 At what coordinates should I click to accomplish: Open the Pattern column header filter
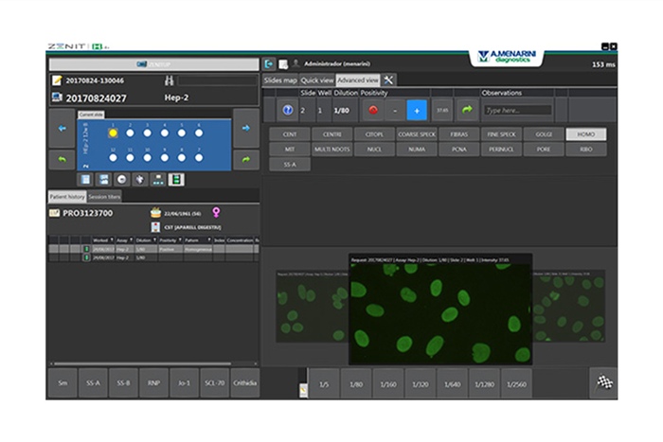[193, 240]
